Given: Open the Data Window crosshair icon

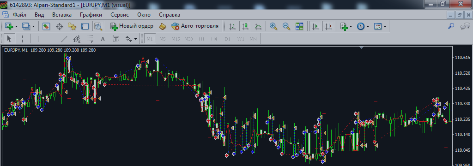Looking at the screenshot, I should 60,26.
